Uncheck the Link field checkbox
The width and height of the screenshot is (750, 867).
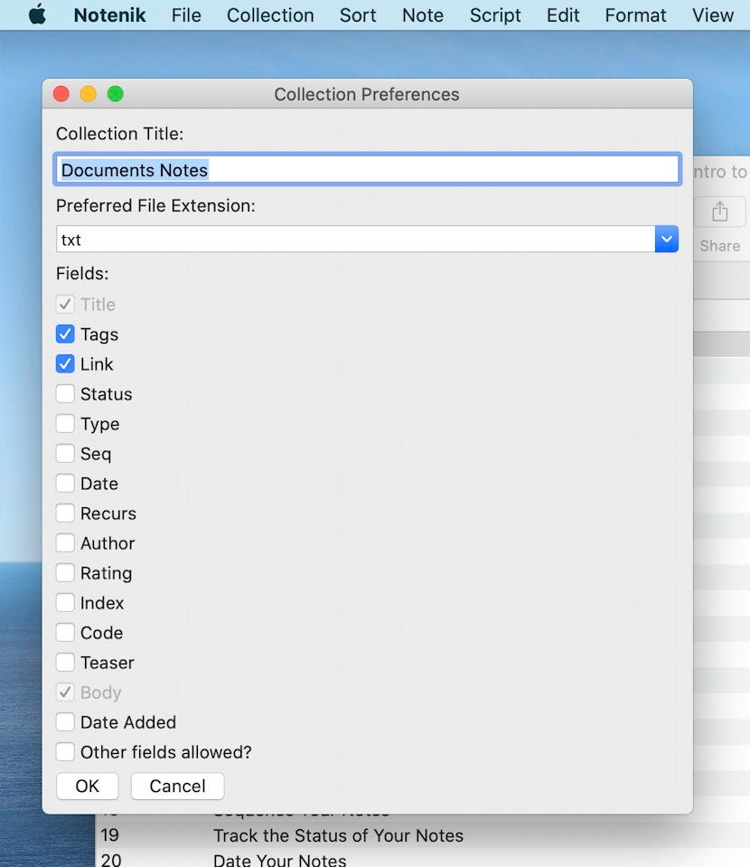point(65,363)
